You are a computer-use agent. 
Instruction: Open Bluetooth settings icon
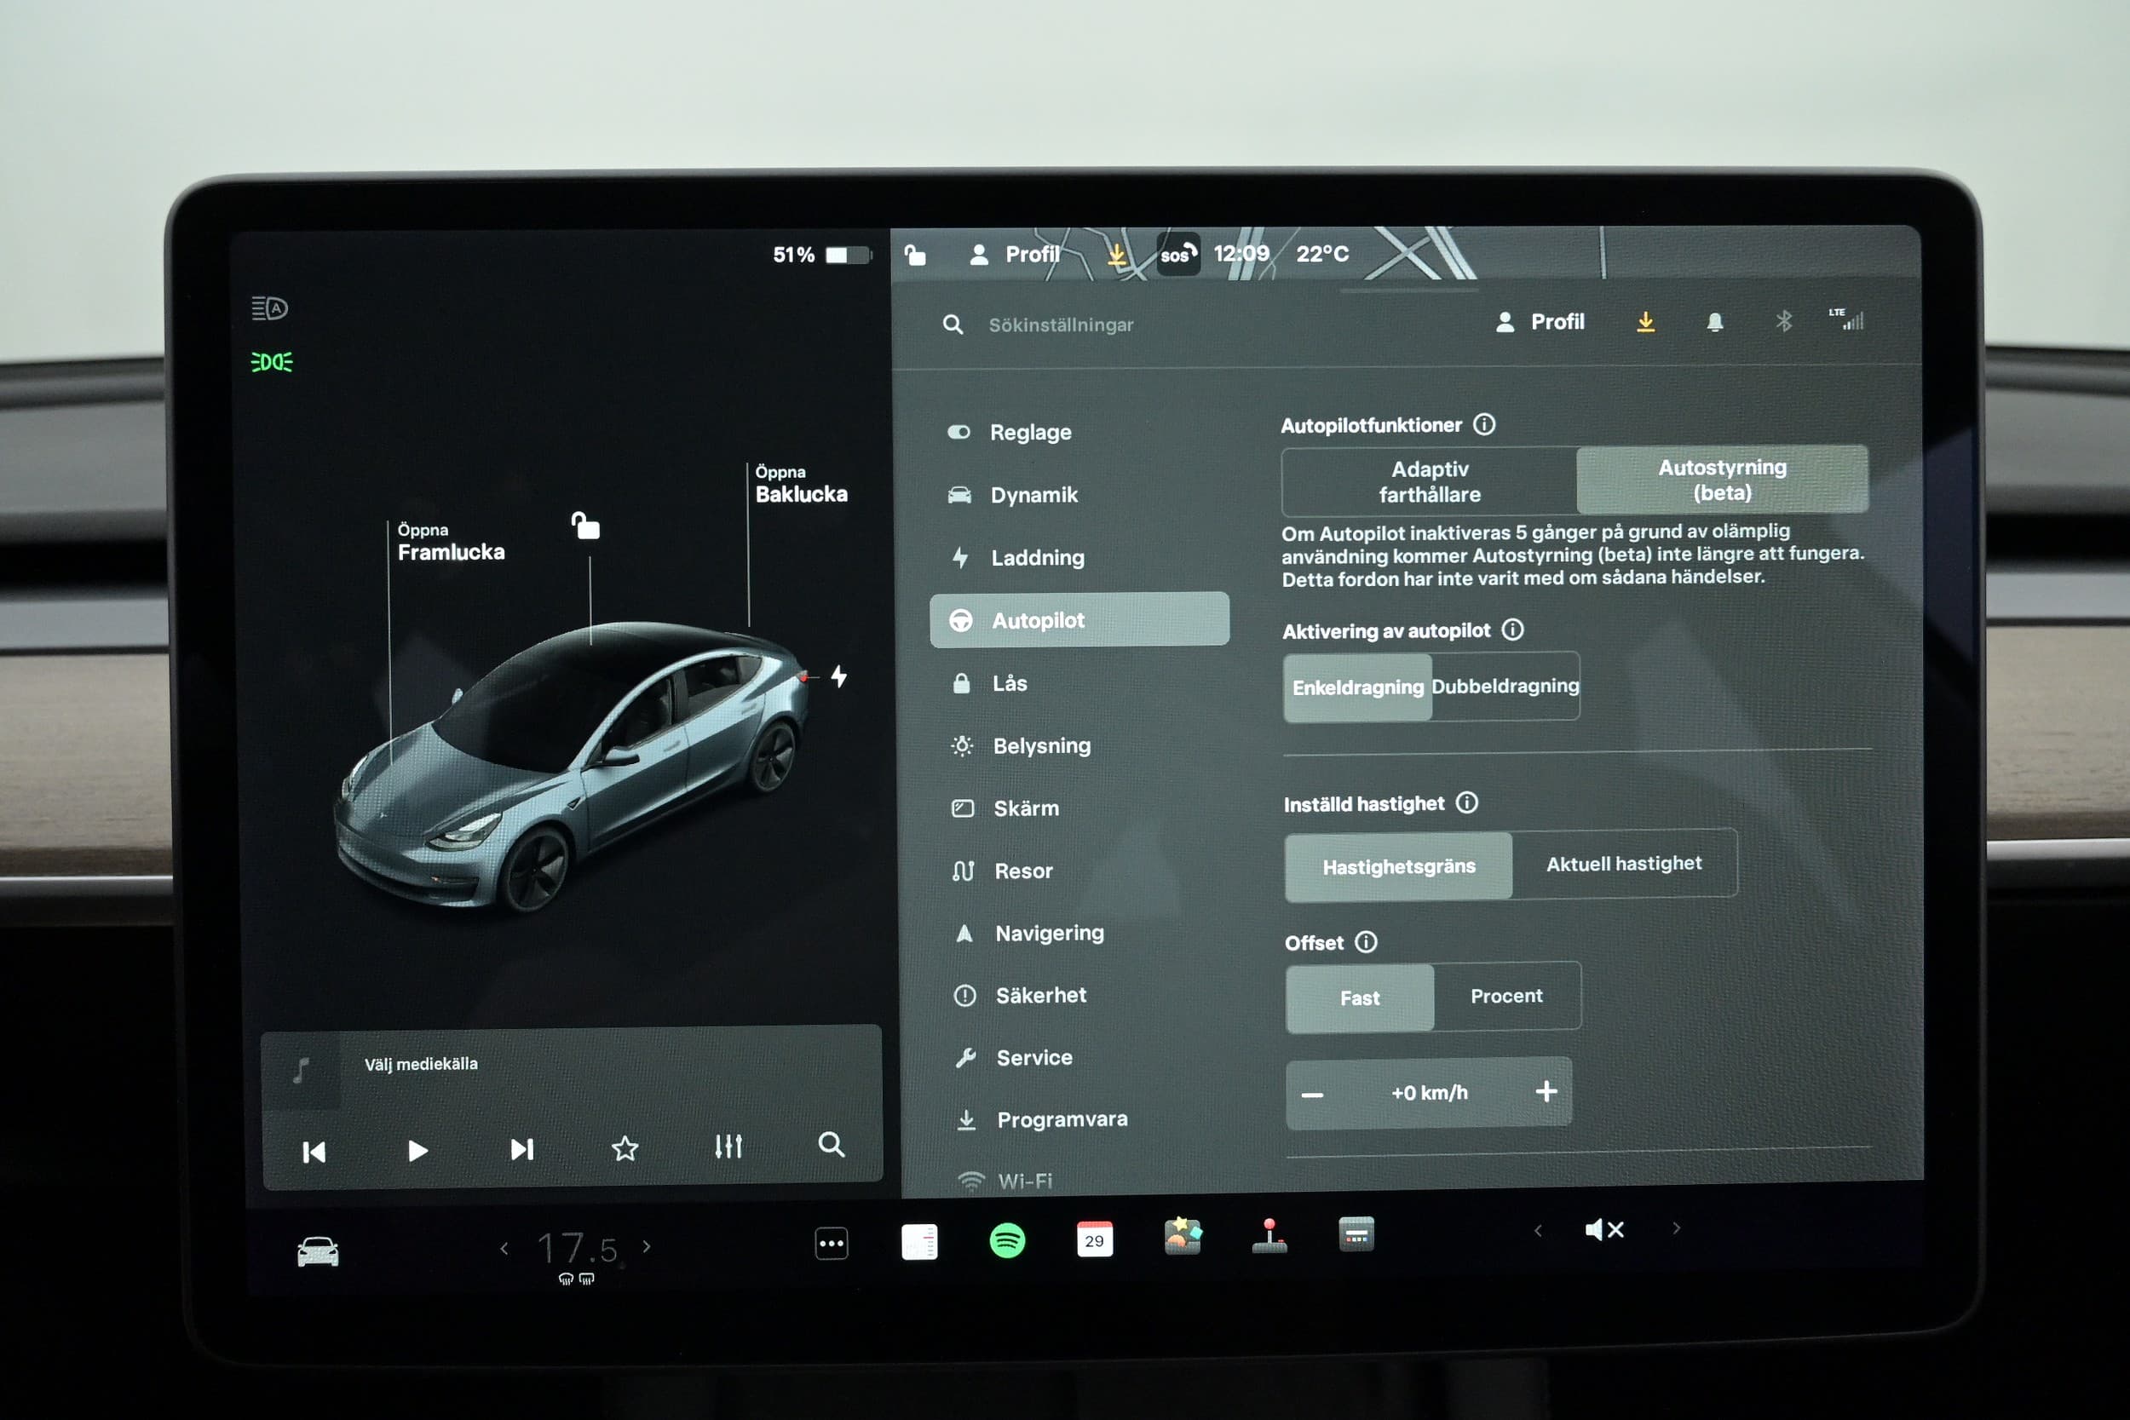pyautogui.click(x=1783, y=320)
